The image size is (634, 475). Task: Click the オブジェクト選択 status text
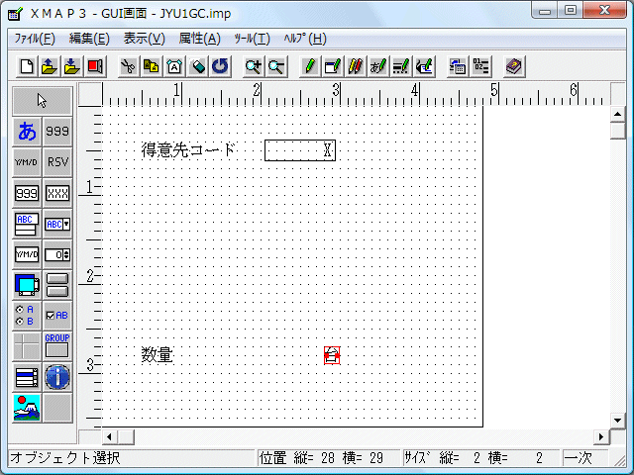pyautogui.click(x=65, y=458)
